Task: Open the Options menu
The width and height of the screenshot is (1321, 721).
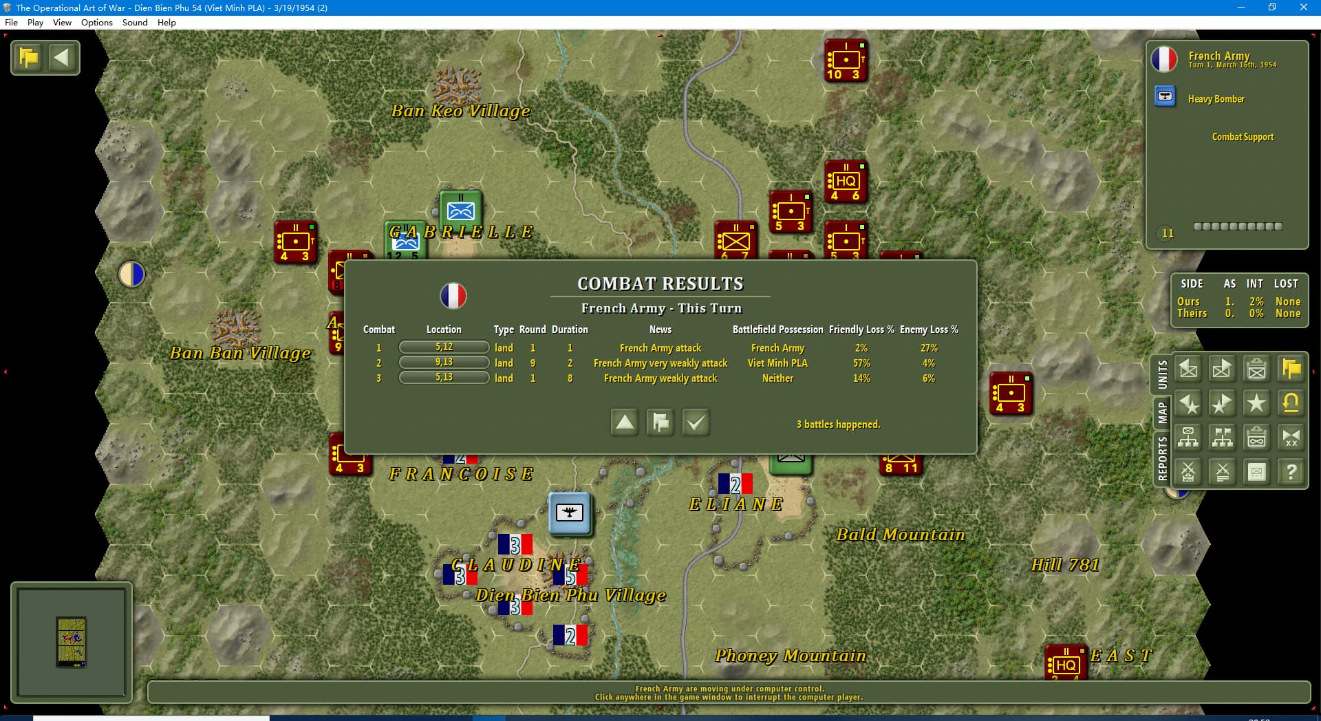Action: (x=96, y=22)
